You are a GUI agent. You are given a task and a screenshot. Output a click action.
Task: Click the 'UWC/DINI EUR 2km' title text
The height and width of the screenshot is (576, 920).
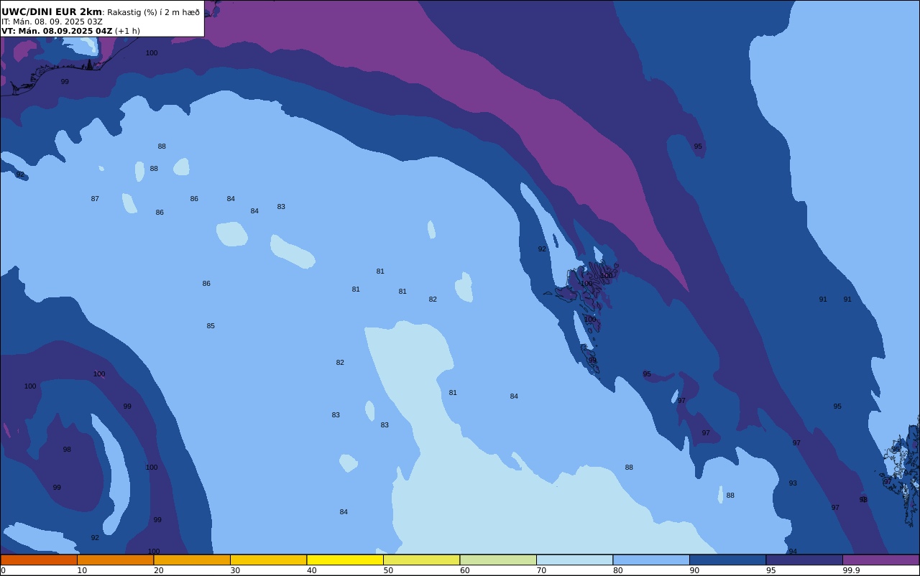52,12
